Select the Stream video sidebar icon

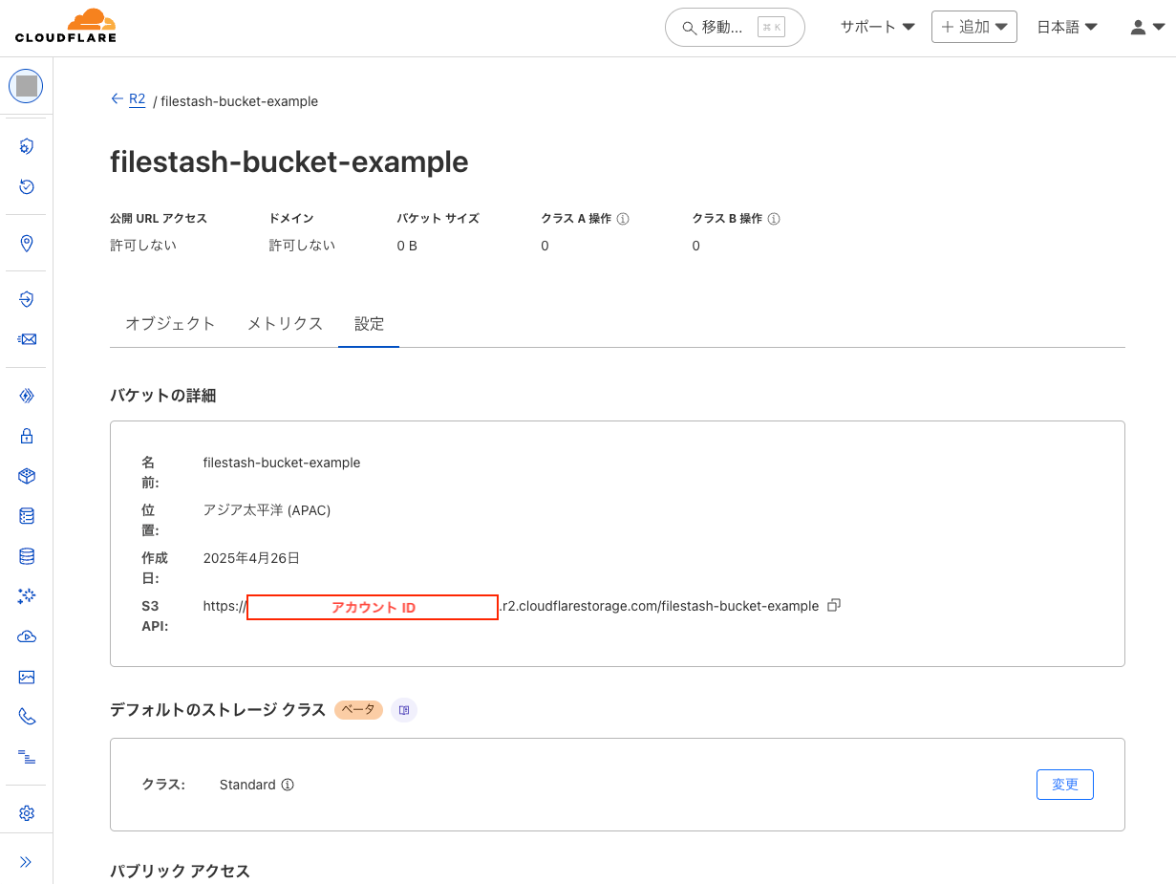(x=26, y=636)
